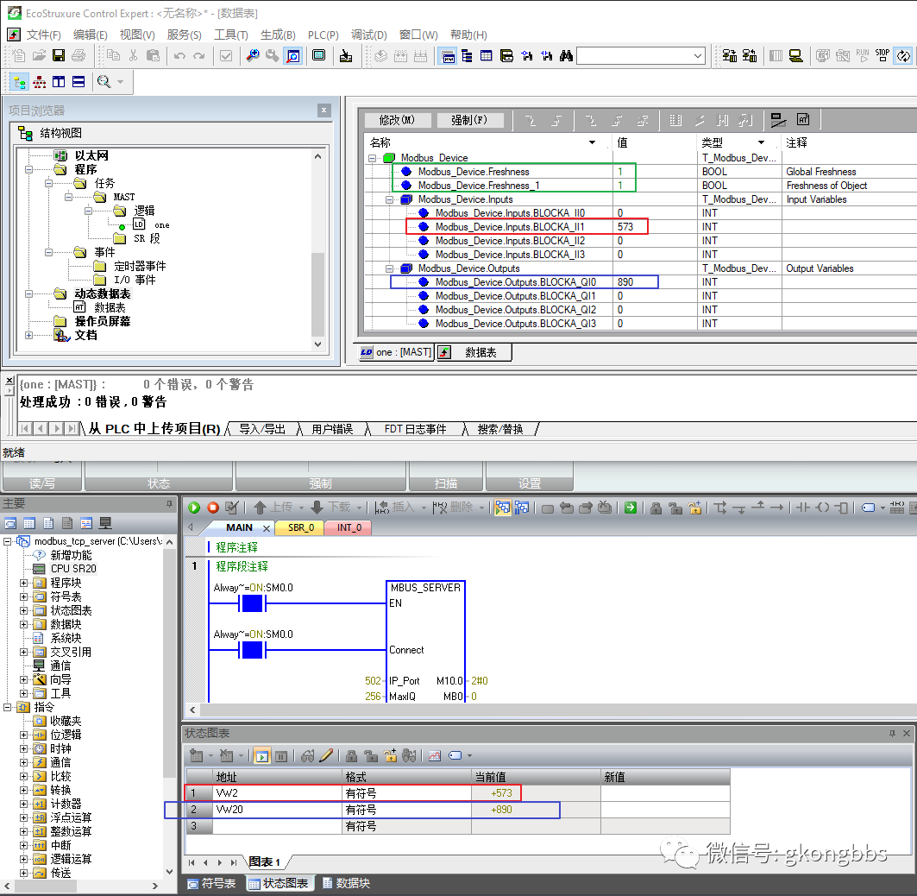This screenshot has width=917, height=896.
Task: Click the Compile checkmark icon
Action: pos(231,508)
